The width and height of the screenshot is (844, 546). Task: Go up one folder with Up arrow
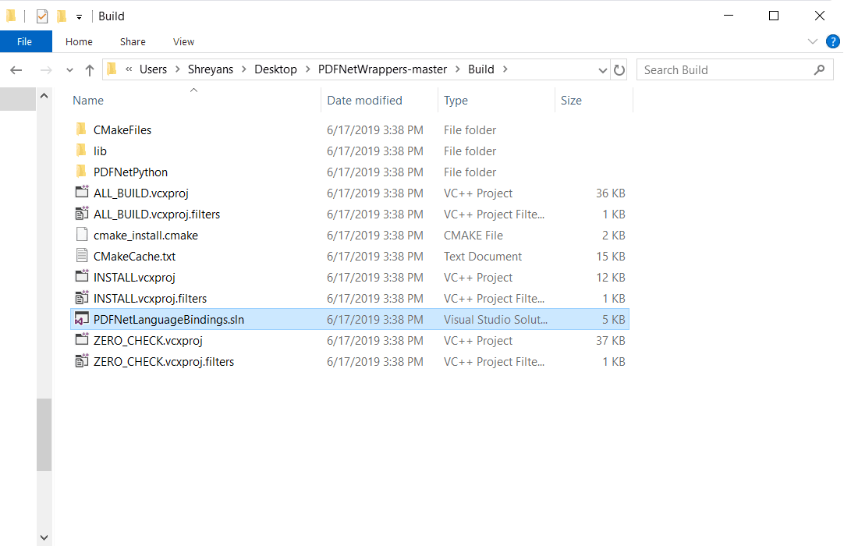click(x=90, y=70)
